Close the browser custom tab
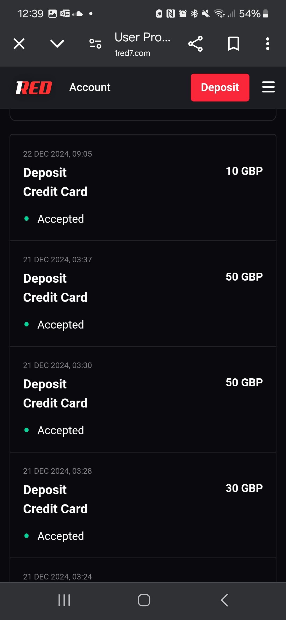286x620 pixels. pyautogui.click(x=19, y=44)
